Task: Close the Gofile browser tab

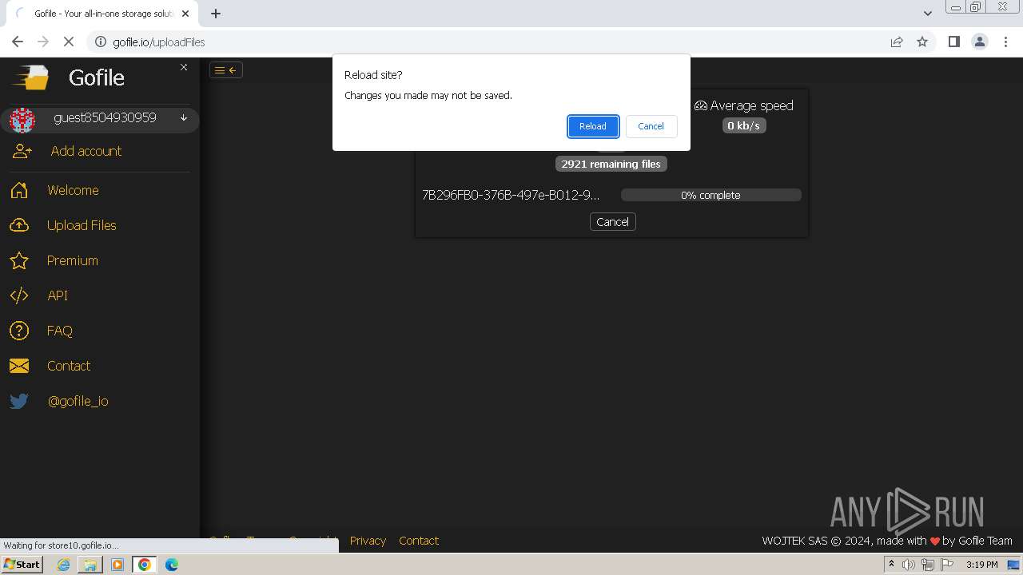Action: [185, 14]
